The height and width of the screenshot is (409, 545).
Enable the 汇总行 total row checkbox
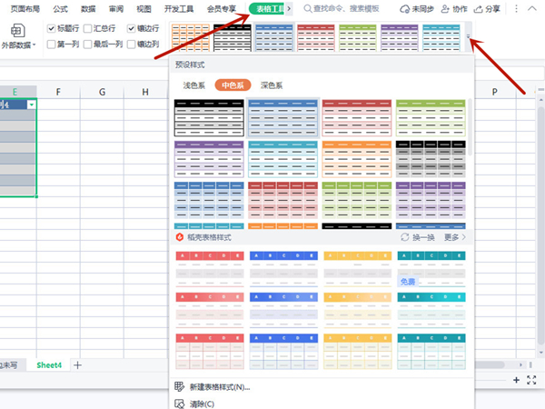click(88, 28)
